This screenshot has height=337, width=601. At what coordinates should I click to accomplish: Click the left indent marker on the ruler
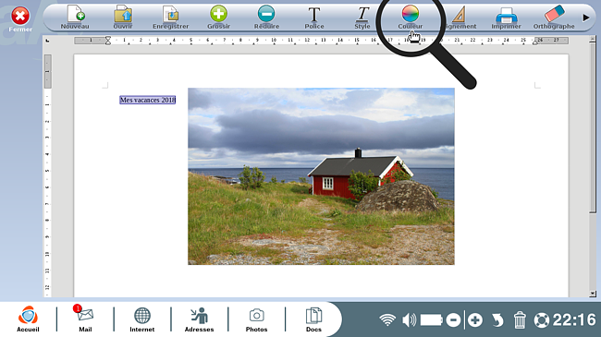pos(108,41)
